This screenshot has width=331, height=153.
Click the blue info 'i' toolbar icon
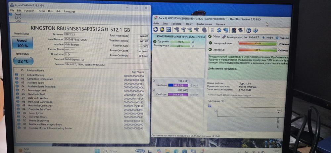pos(255,30)
